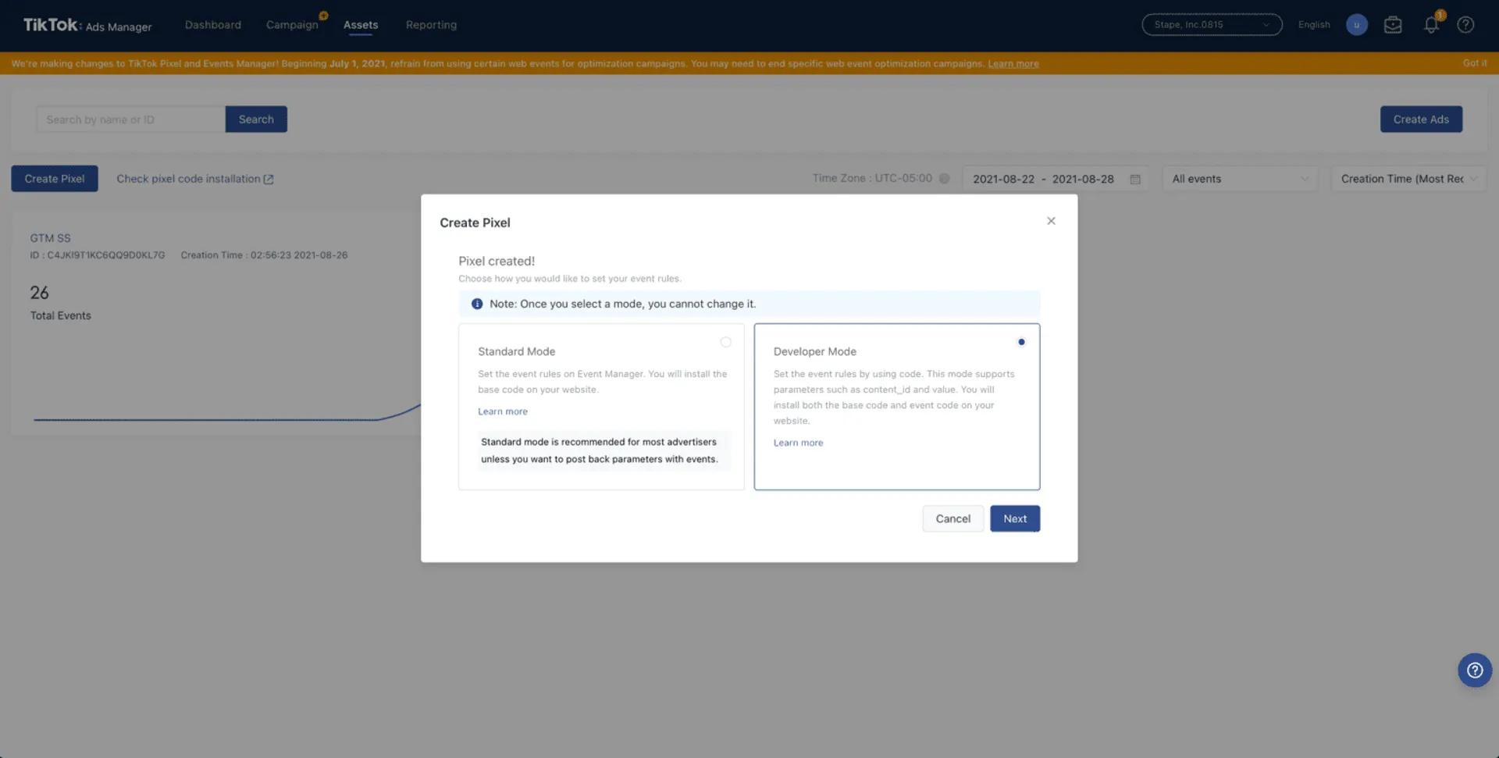
Task: Open the Assets tab
Action: 361,25
